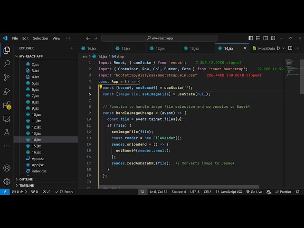Open the Extensions view

click(x=7, y=105)
